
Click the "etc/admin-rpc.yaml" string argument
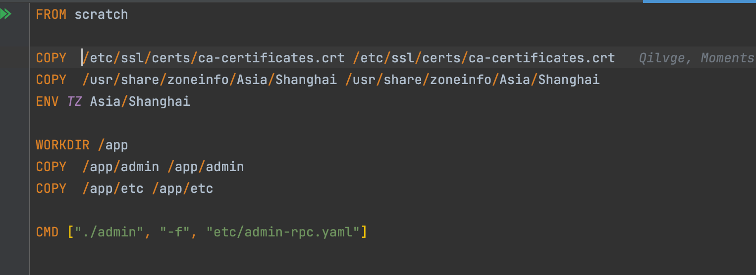[283, 231]
